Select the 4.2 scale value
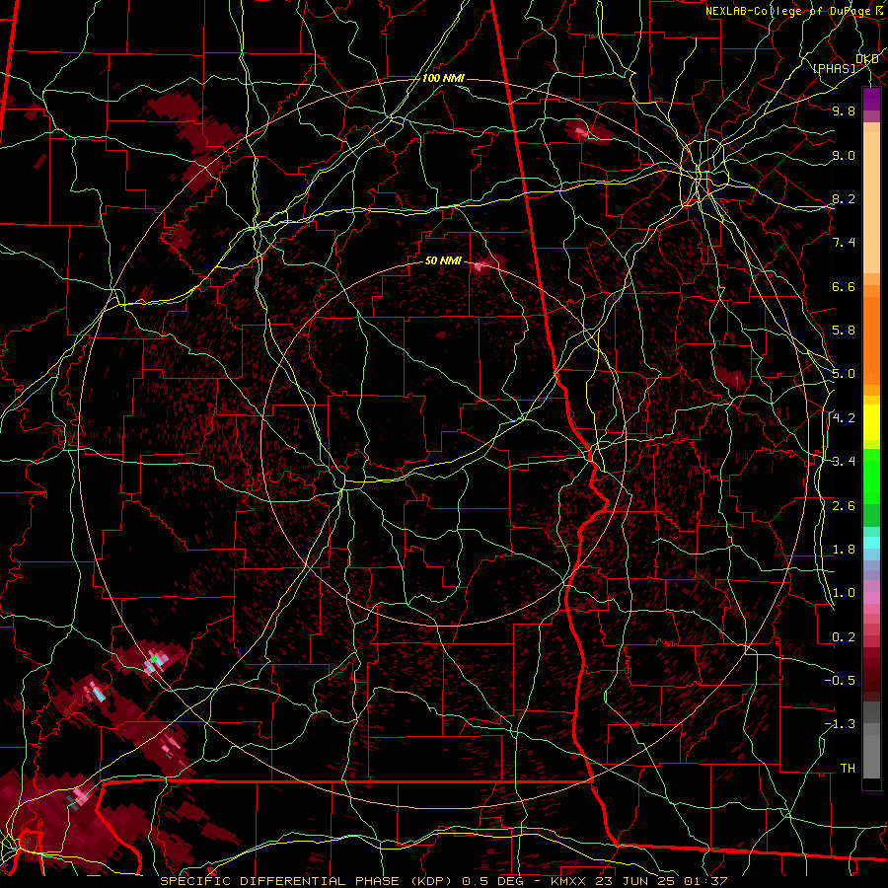The image size is (888, 888). (844, 418)
